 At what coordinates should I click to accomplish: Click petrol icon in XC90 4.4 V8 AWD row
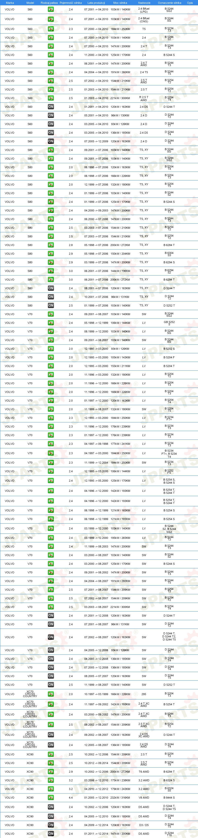(51, 797)
